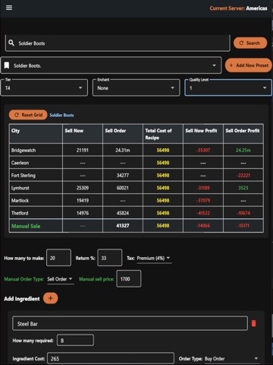Open the Soldier Boots preset dropdown
Viewport: 273px width, 365px height.
pyautogui.click(x=111, y=65)
